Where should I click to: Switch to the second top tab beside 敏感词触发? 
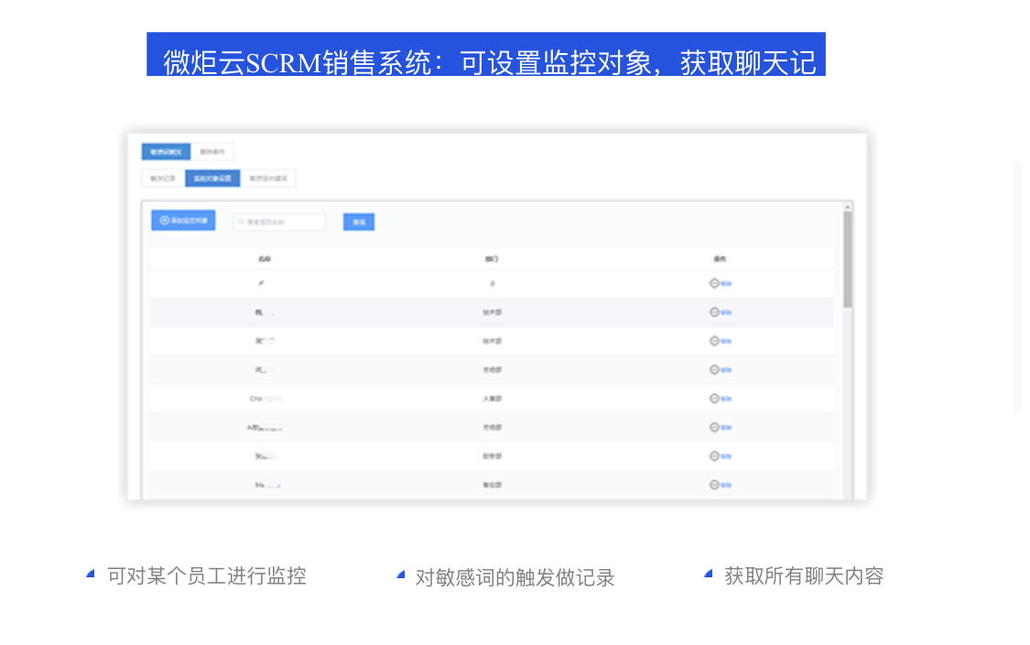pos(212,152)
